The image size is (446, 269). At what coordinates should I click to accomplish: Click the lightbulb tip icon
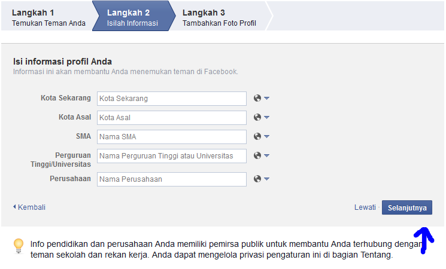(19, 246)
